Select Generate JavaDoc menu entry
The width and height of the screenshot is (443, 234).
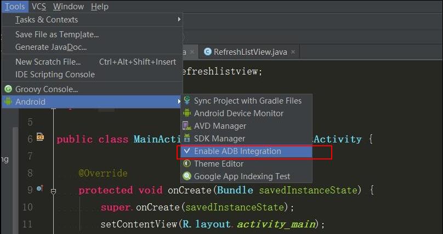(93, 47)
